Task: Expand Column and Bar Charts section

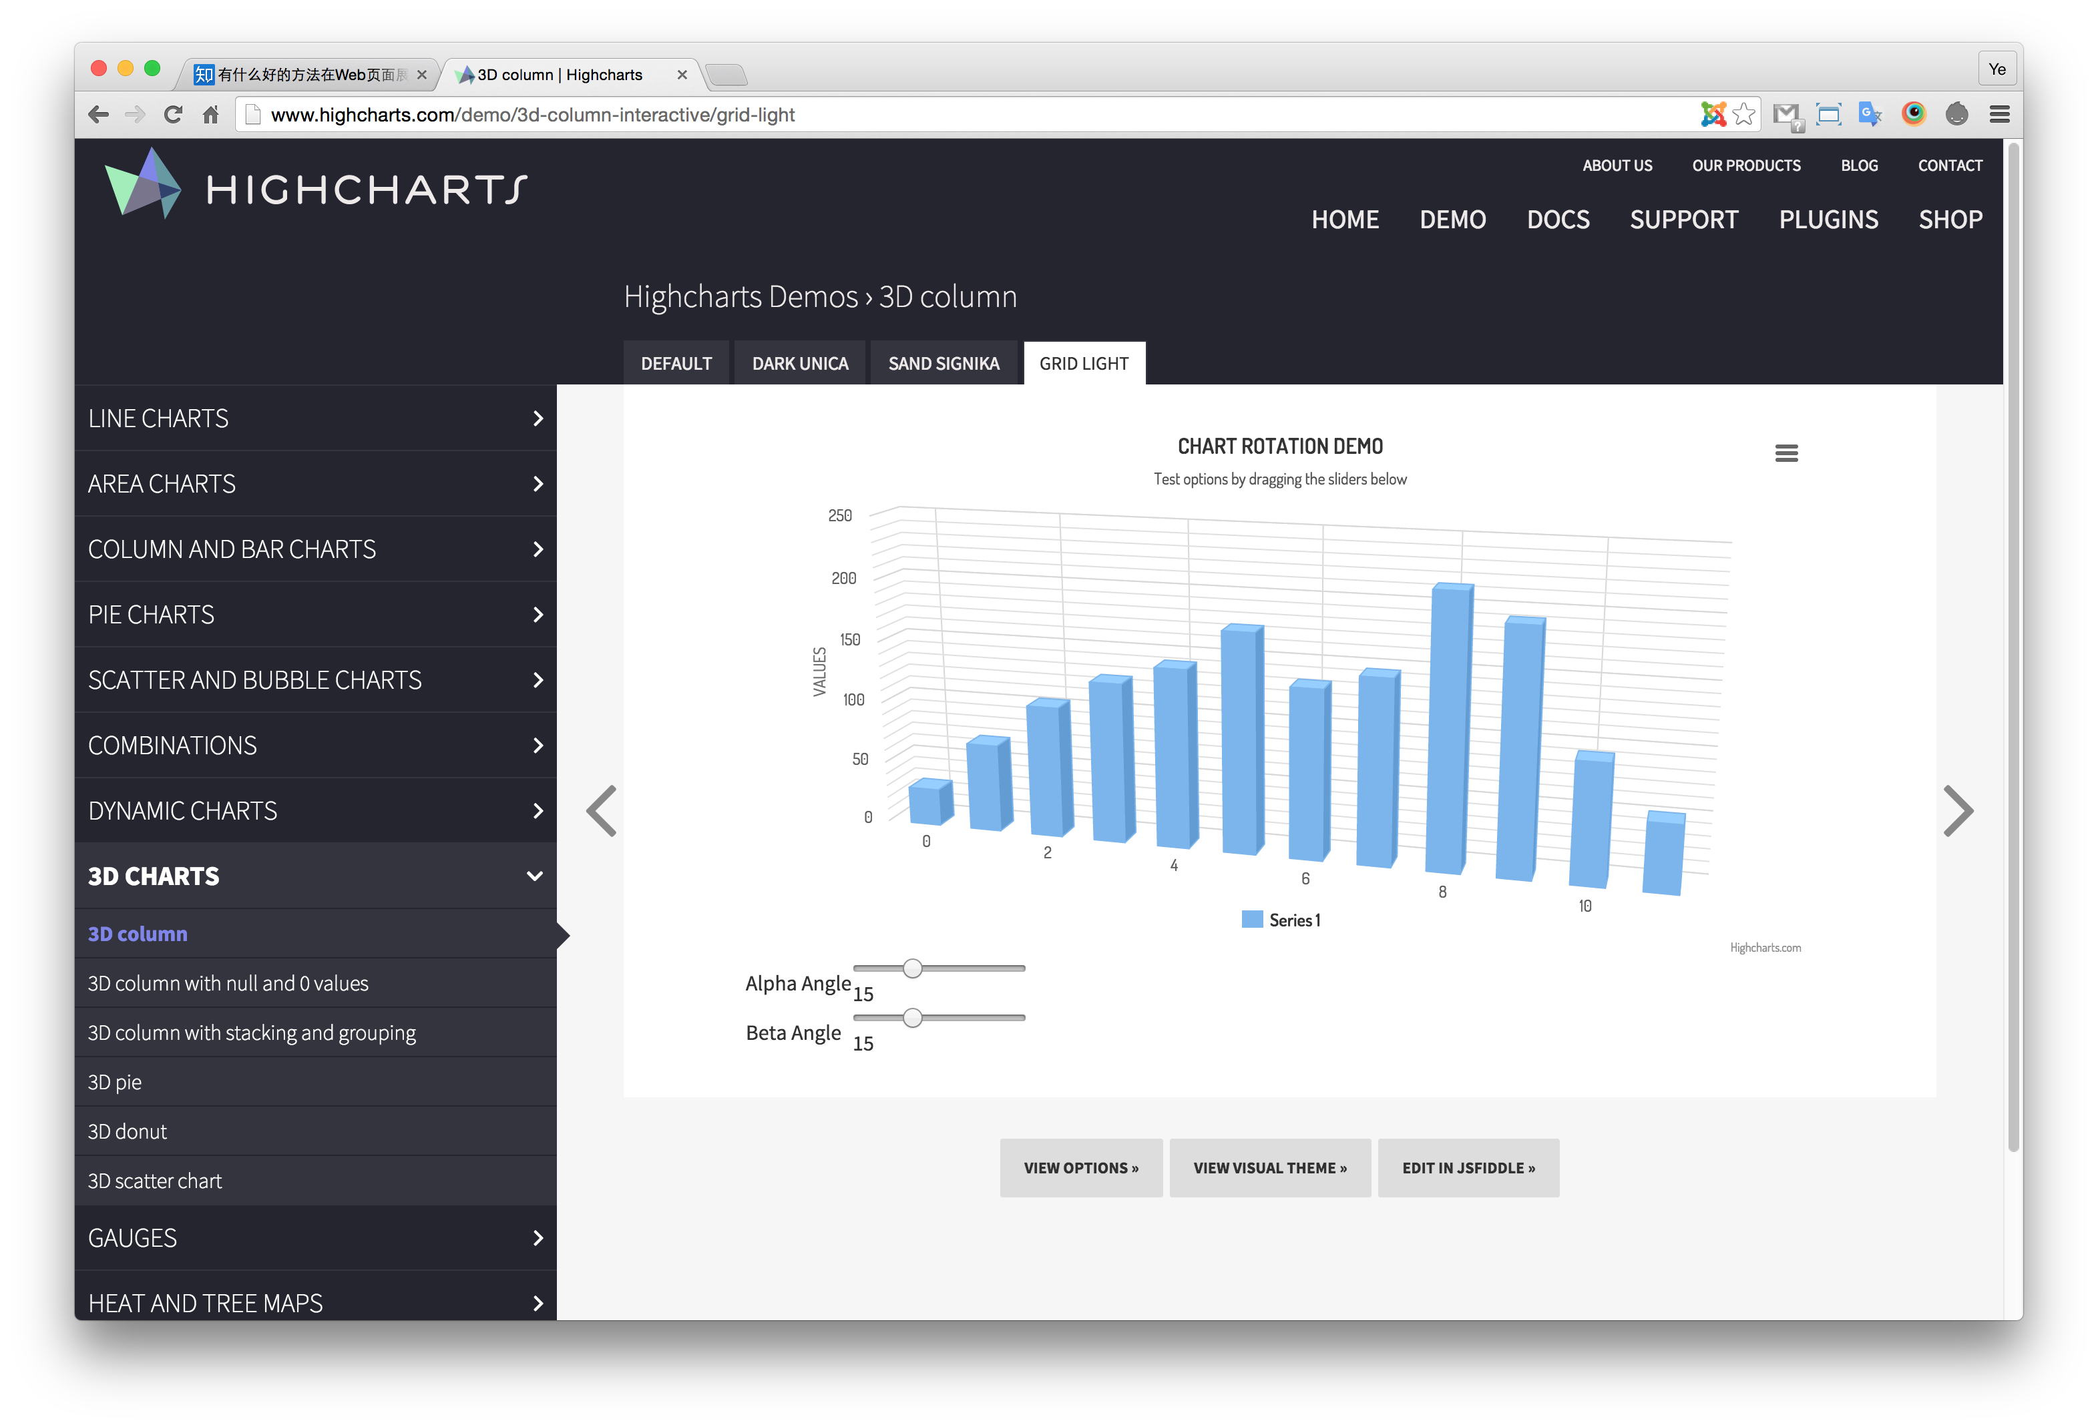Action: (x=315, y=549)
